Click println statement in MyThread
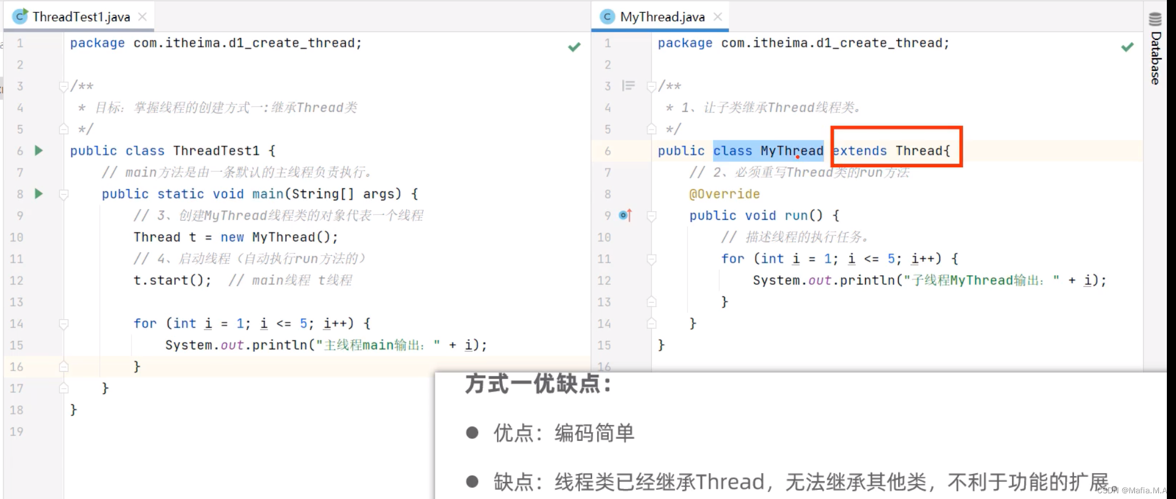 pos(930,280)
